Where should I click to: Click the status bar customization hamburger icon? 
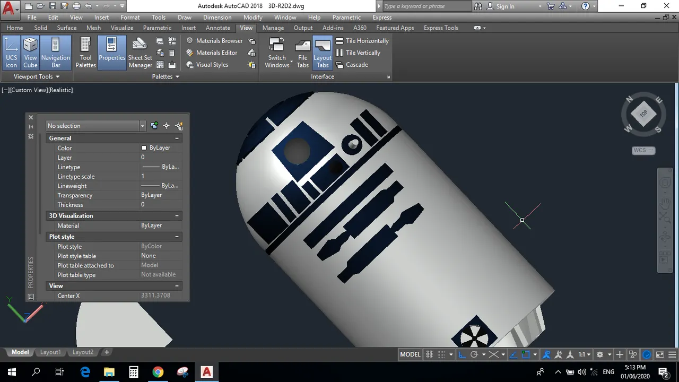pyautogui.click(x=672, y=354)
